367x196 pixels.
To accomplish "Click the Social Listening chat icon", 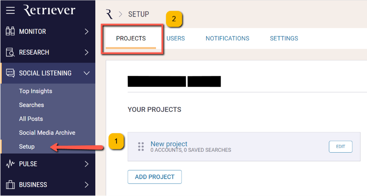I will pyautogui.click(x=10, y=73).
